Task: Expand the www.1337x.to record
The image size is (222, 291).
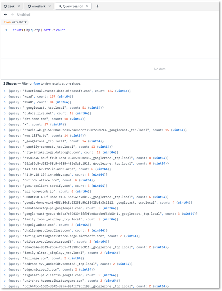Action: (x=5, y=136)
